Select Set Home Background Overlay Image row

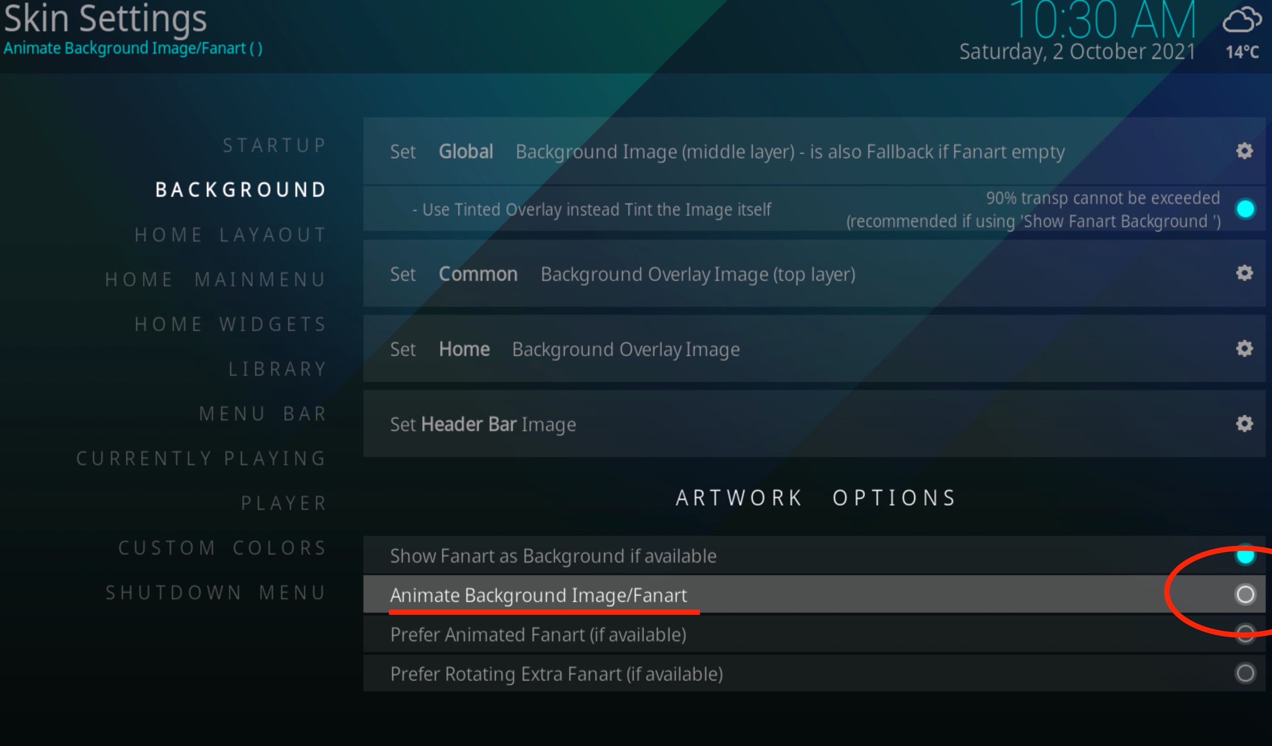click(814, 348)
